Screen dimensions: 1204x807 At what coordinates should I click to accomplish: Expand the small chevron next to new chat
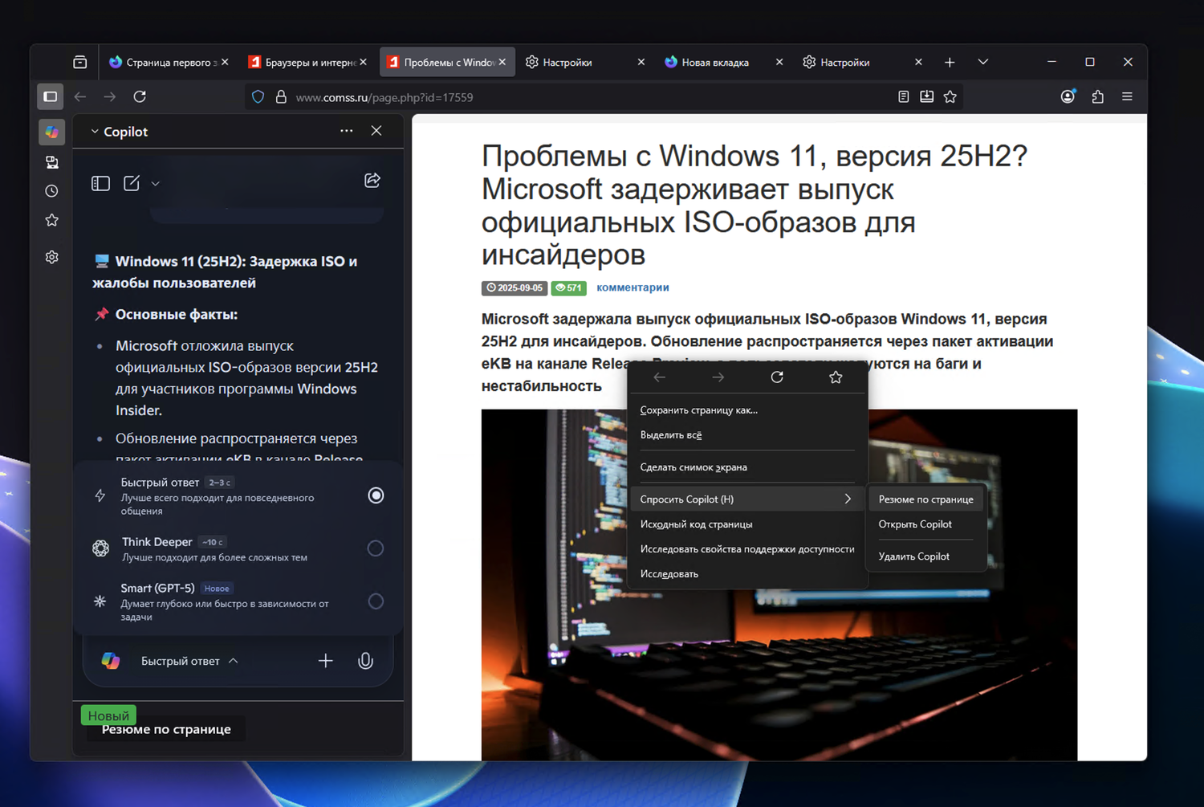pyautogui.click(x=156, y=184)
